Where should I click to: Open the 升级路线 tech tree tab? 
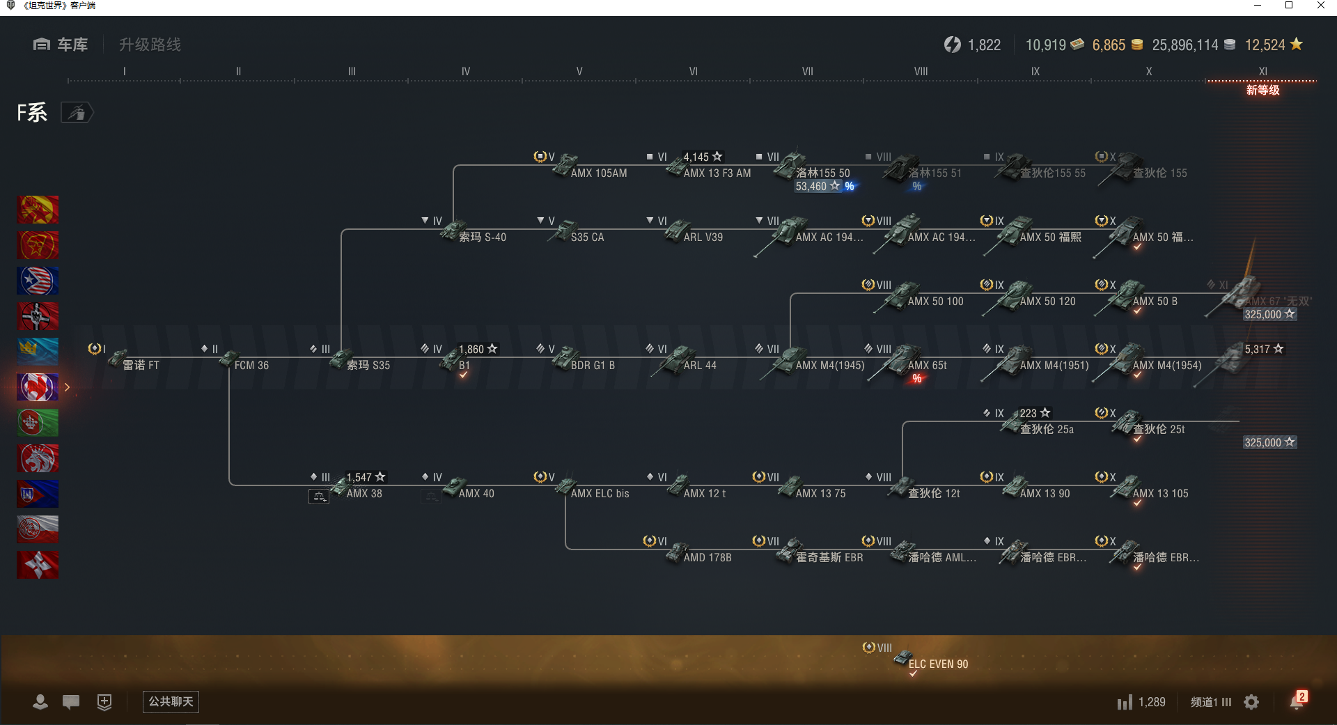coord(150,45)
